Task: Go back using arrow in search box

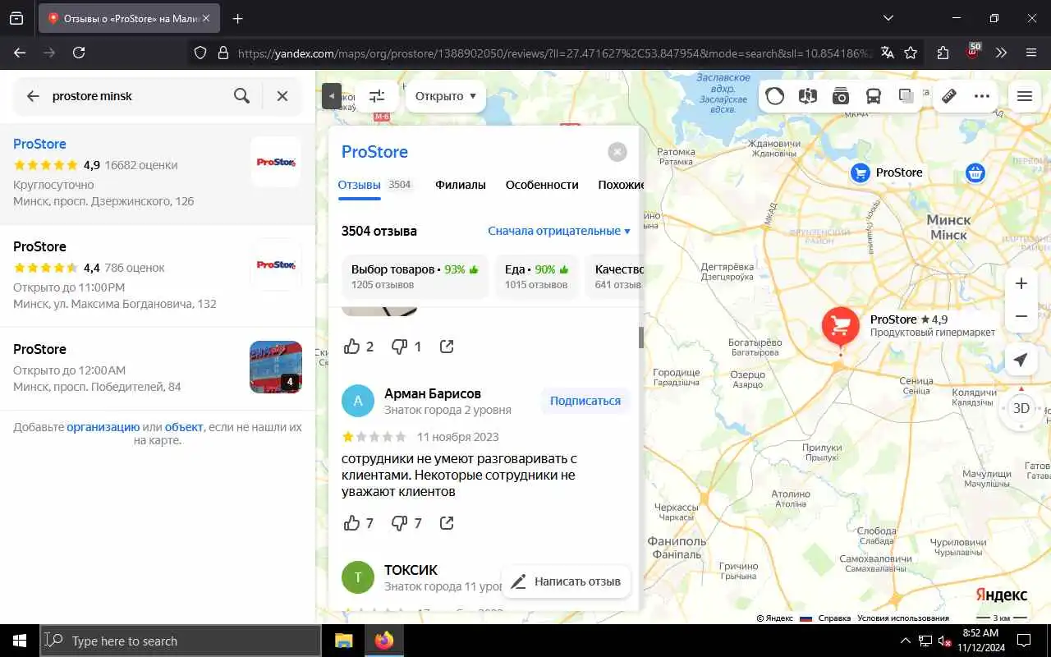Action: click(33, 96)
